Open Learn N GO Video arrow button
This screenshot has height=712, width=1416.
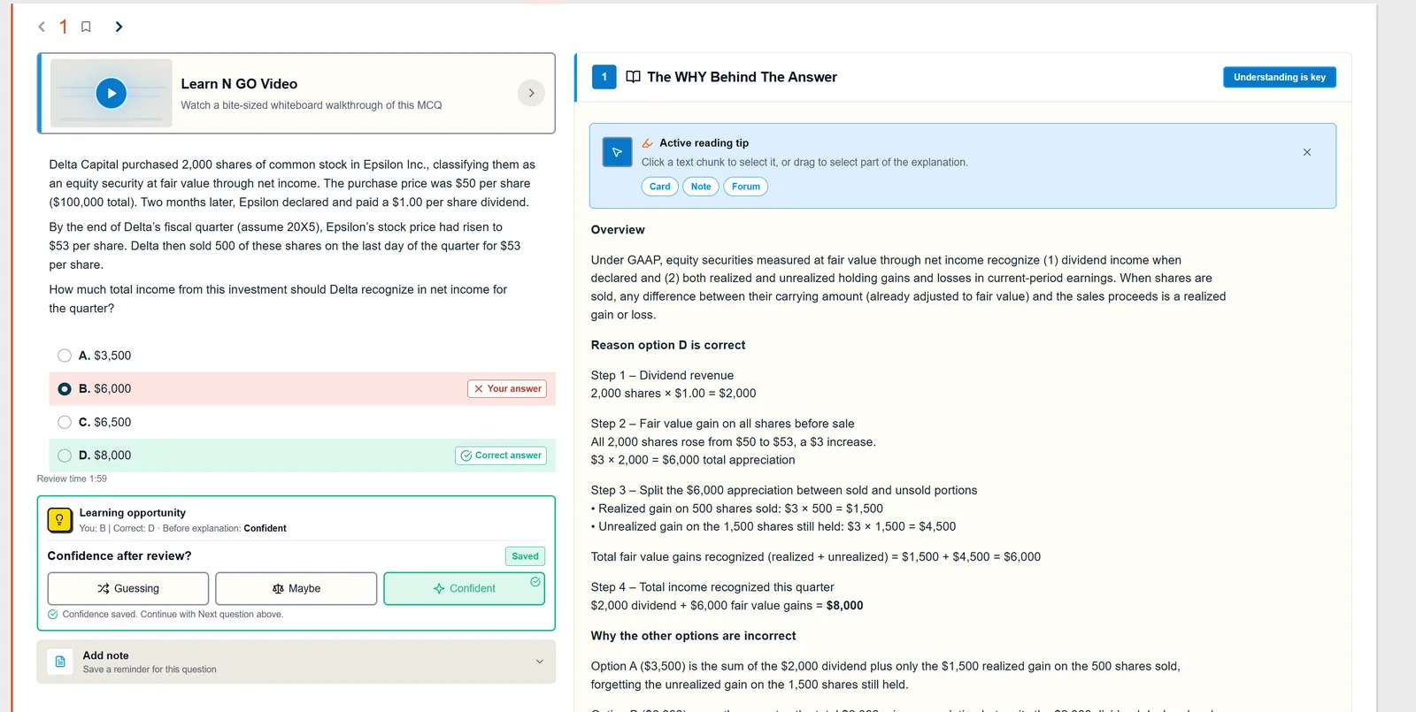(x=531, y=93)
